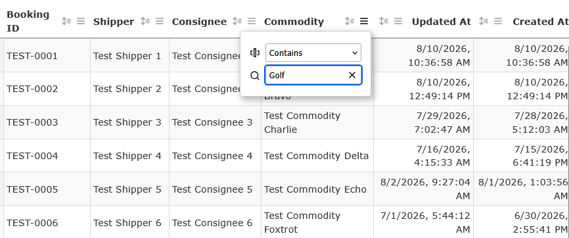Click the 7/15/2026, 6:41:19 PM created cell
This screenshot has width=569, height=238.
coord(521,156)
